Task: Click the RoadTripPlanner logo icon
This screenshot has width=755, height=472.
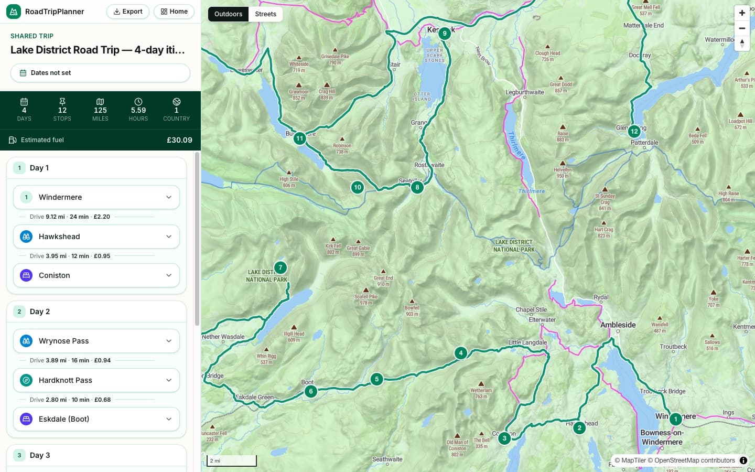Action: pyautogui.click(x=14, y=12)
